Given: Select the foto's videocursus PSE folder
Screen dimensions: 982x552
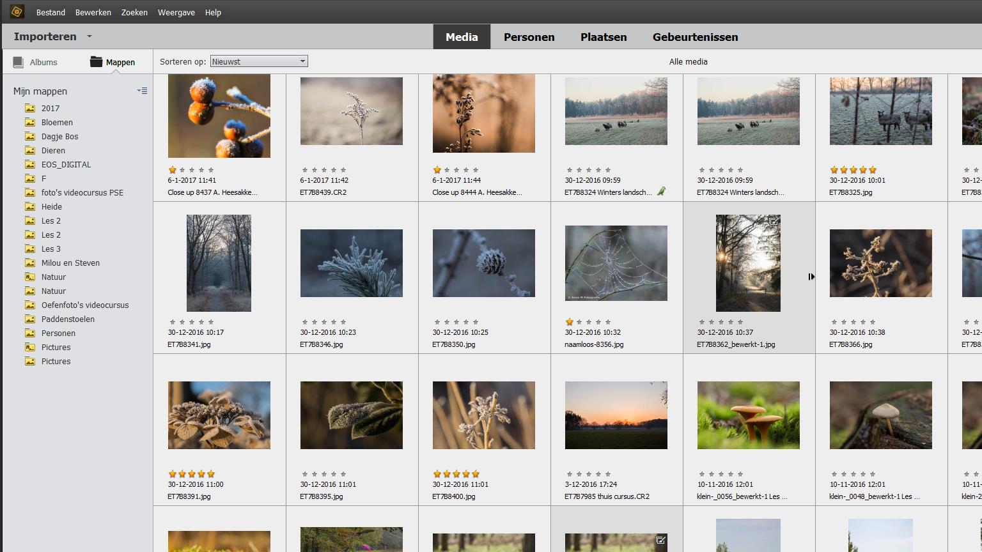Looking at the screenshot, I should coord(82,192).
